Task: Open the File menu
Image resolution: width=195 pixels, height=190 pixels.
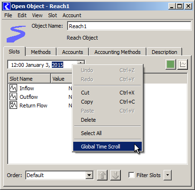Action: (x=8, y=15)
